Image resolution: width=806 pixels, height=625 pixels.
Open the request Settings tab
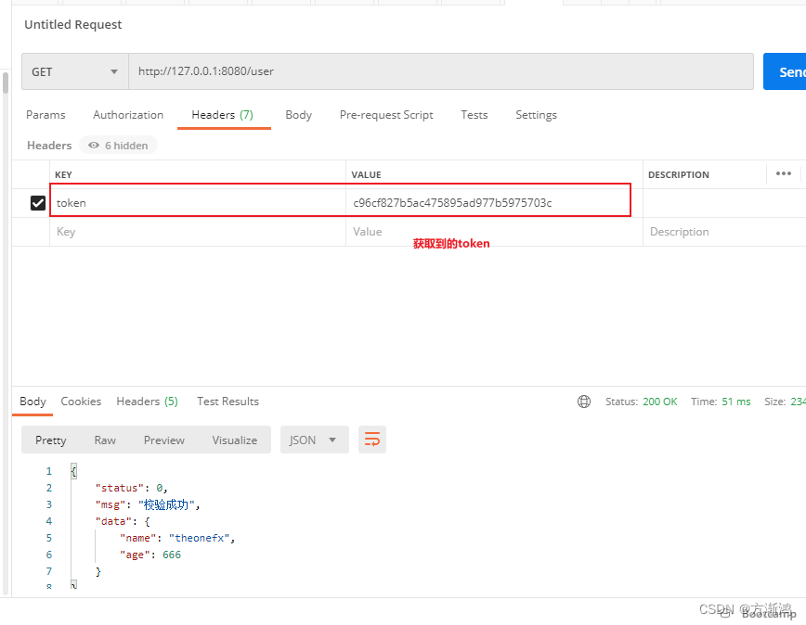[536, 115]
